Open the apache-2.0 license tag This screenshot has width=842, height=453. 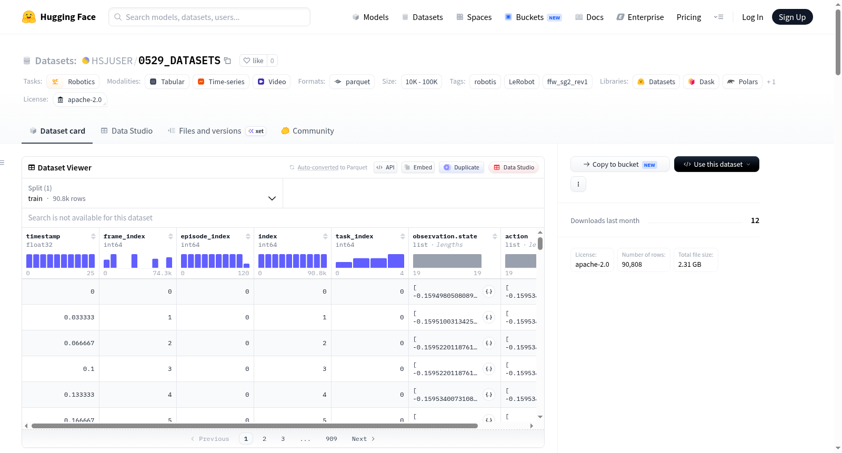click(80, 99)
